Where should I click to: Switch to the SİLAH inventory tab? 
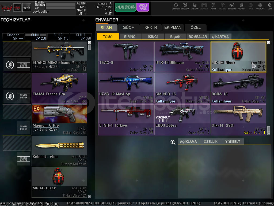pos(106,28)
